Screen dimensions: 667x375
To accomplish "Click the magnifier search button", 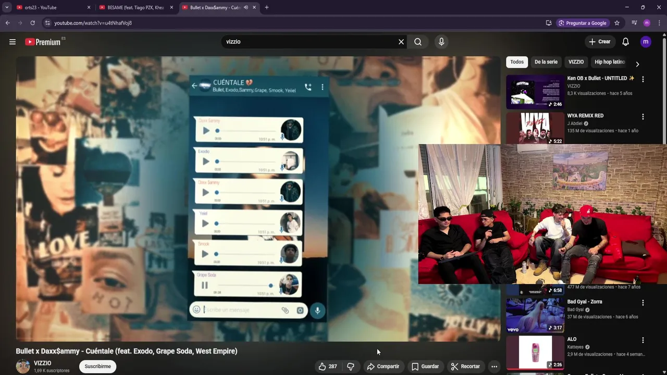I will point(418,42).
